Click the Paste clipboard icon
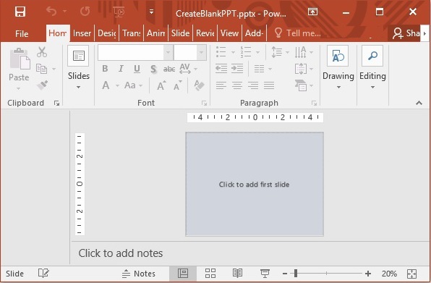The height and width of the screenshot is (283, 431). click(20, 59)
